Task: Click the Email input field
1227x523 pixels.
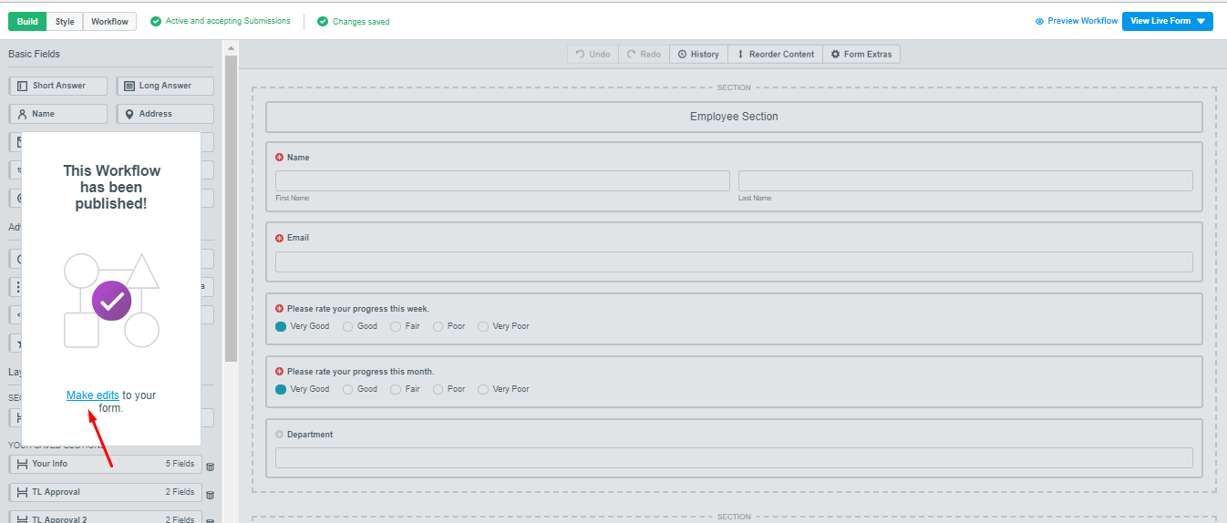Action: [x=734, y=261]
